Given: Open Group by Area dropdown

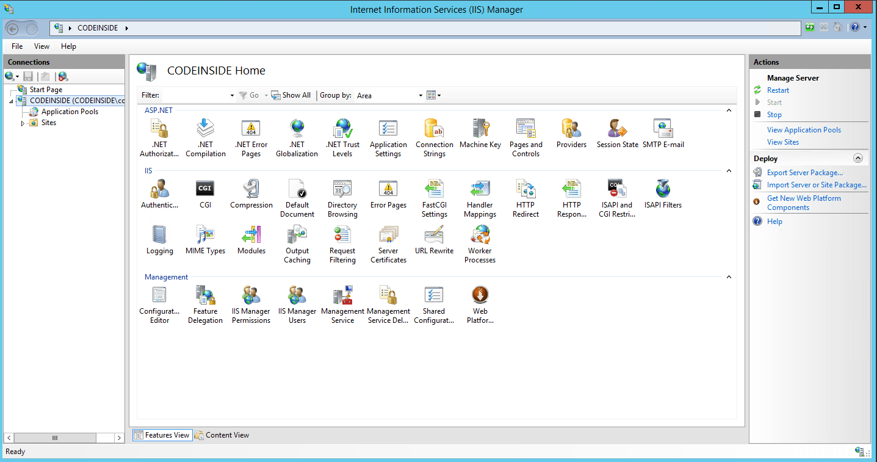Looking at the screenshot, I should tap(420, 95).
